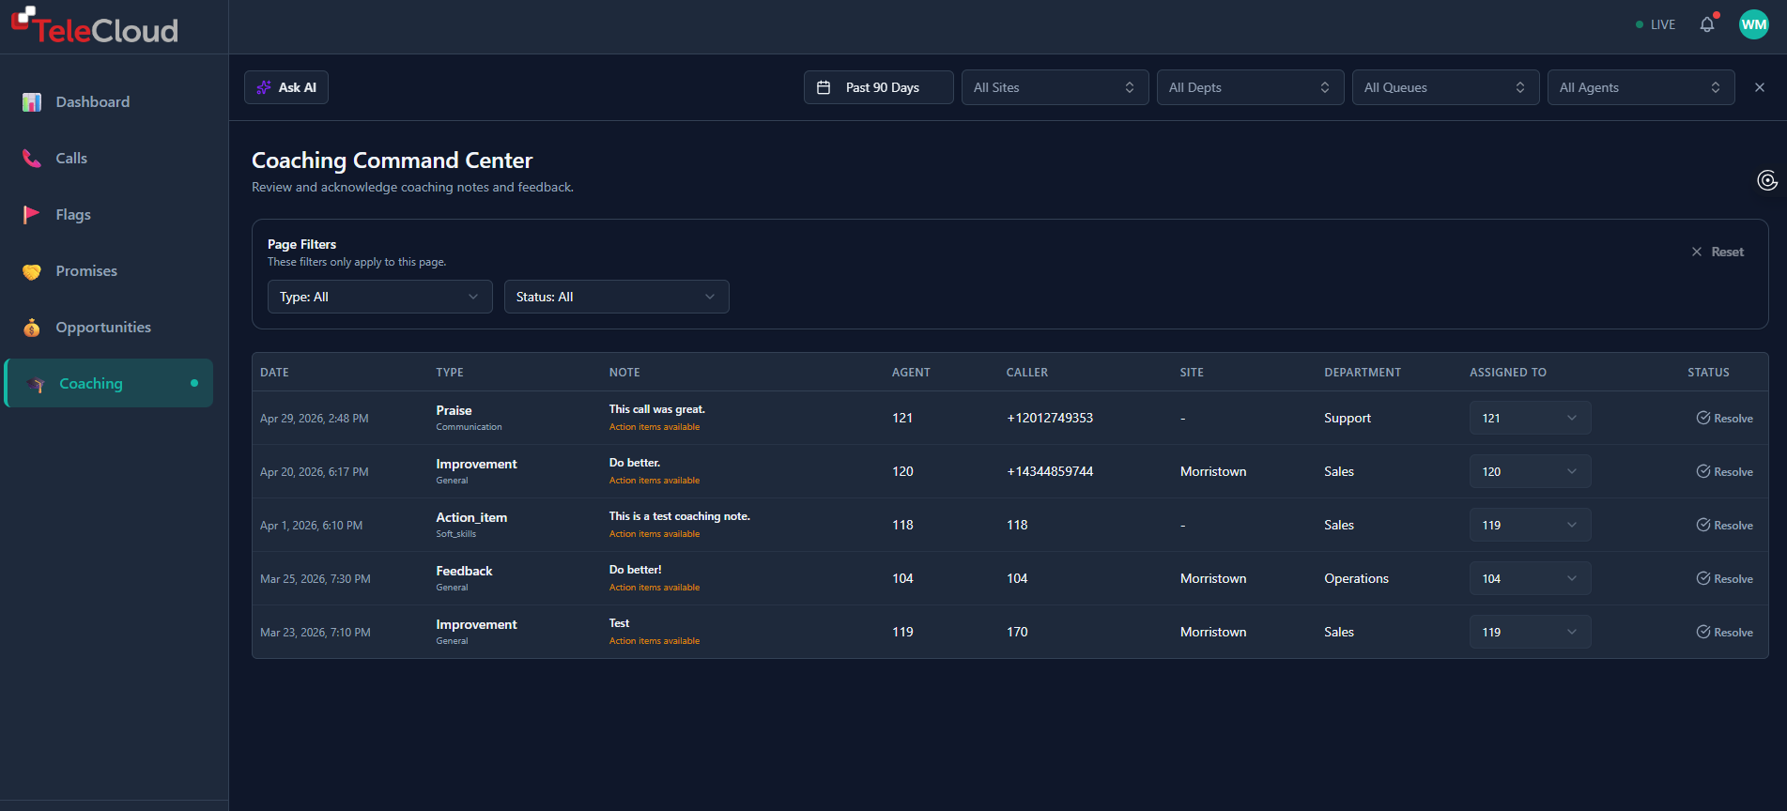Screen dimensions: 1787x811
Task: Click Action items available under Do better!
Action: (x=655, y=588)
